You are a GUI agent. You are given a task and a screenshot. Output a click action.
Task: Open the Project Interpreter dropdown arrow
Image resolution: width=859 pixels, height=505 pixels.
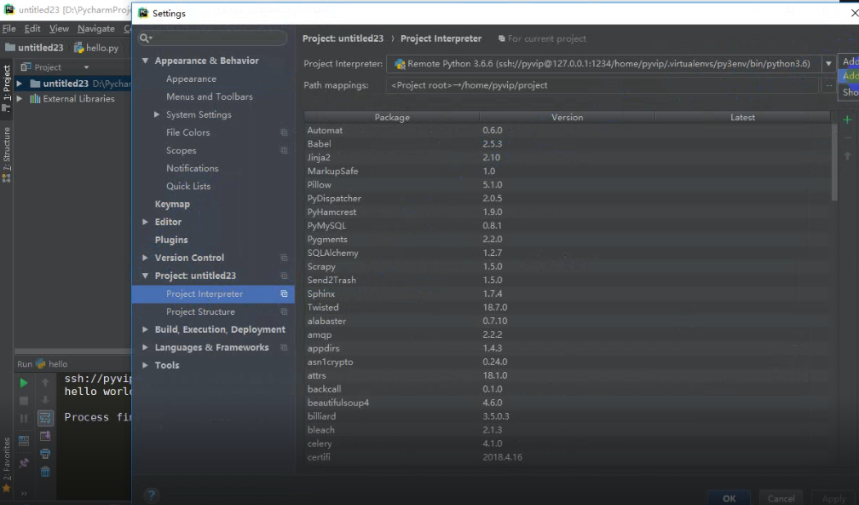[828, 64]
